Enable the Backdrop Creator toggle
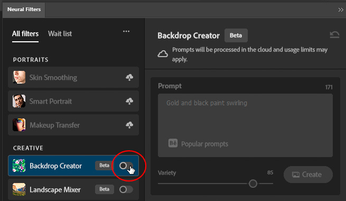346x201 pixels. (126, 166)
